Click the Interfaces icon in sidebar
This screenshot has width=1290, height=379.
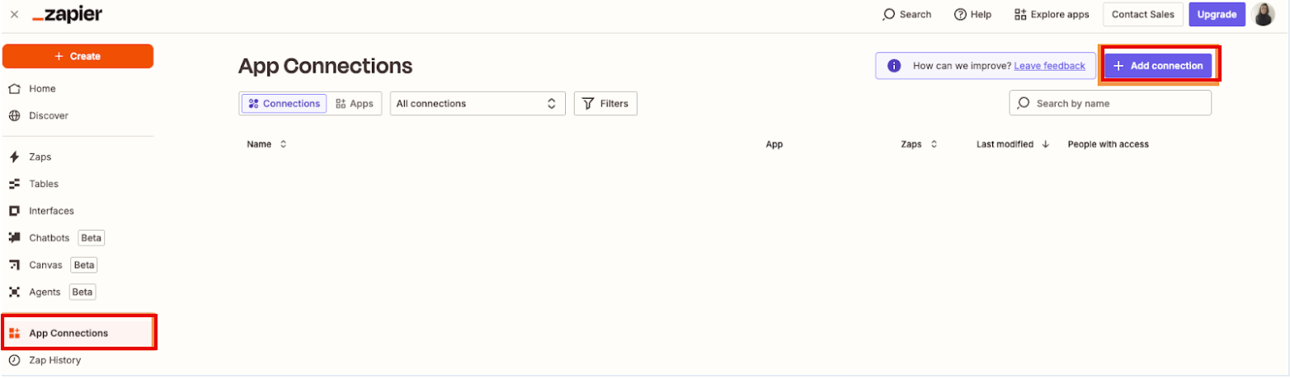[x=14, y=211]
